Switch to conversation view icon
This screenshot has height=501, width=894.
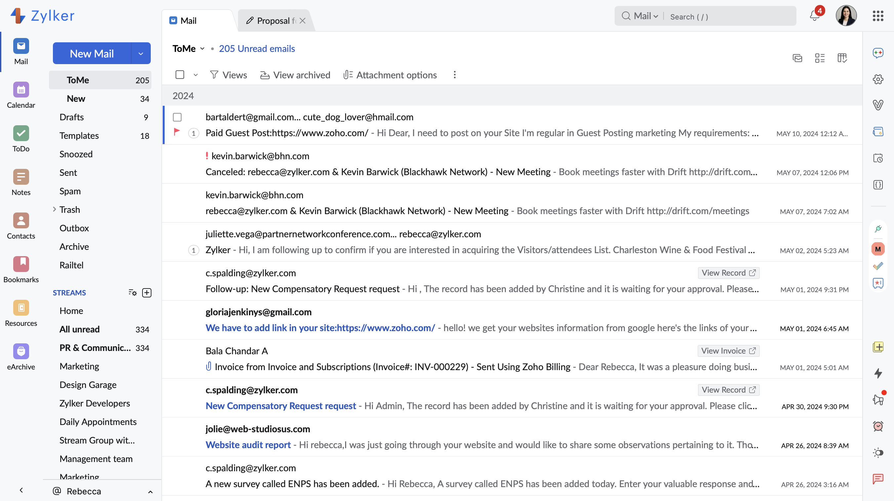pos(797,58)
